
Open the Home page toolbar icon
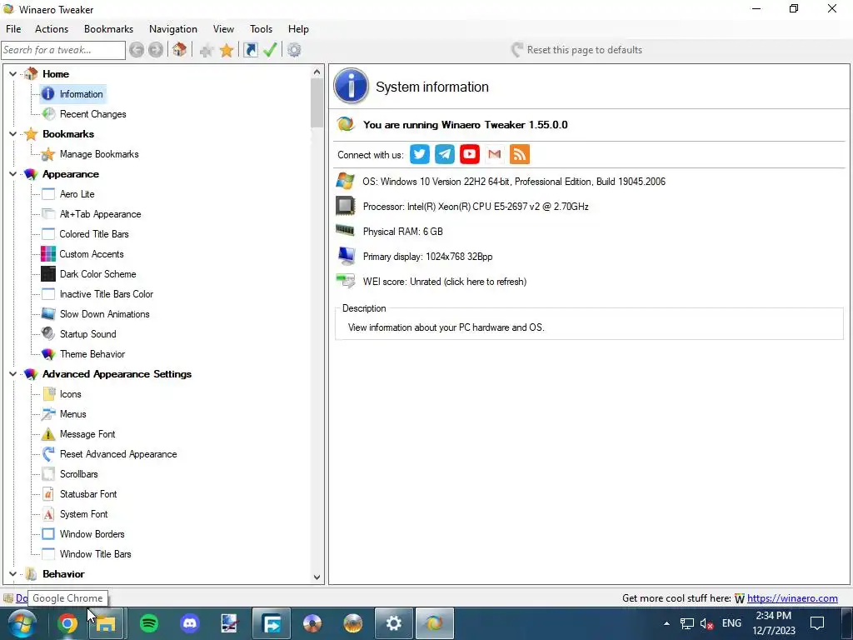pyautogui.click(x=180, y=50)
